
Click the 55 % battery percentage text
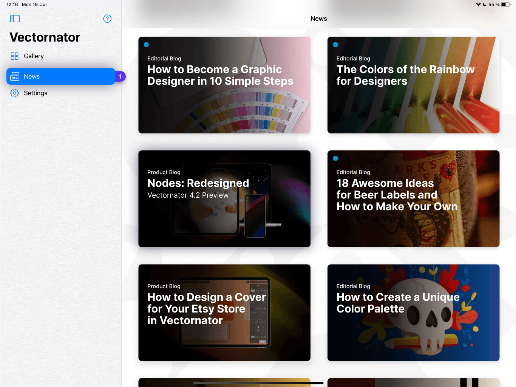(x=494, y=5)
